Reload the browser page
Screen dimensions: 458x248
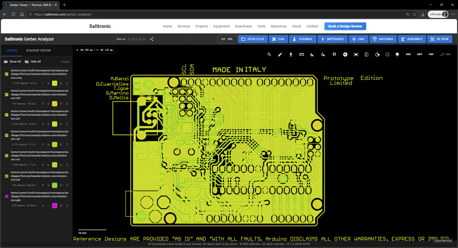pos(13,14)
